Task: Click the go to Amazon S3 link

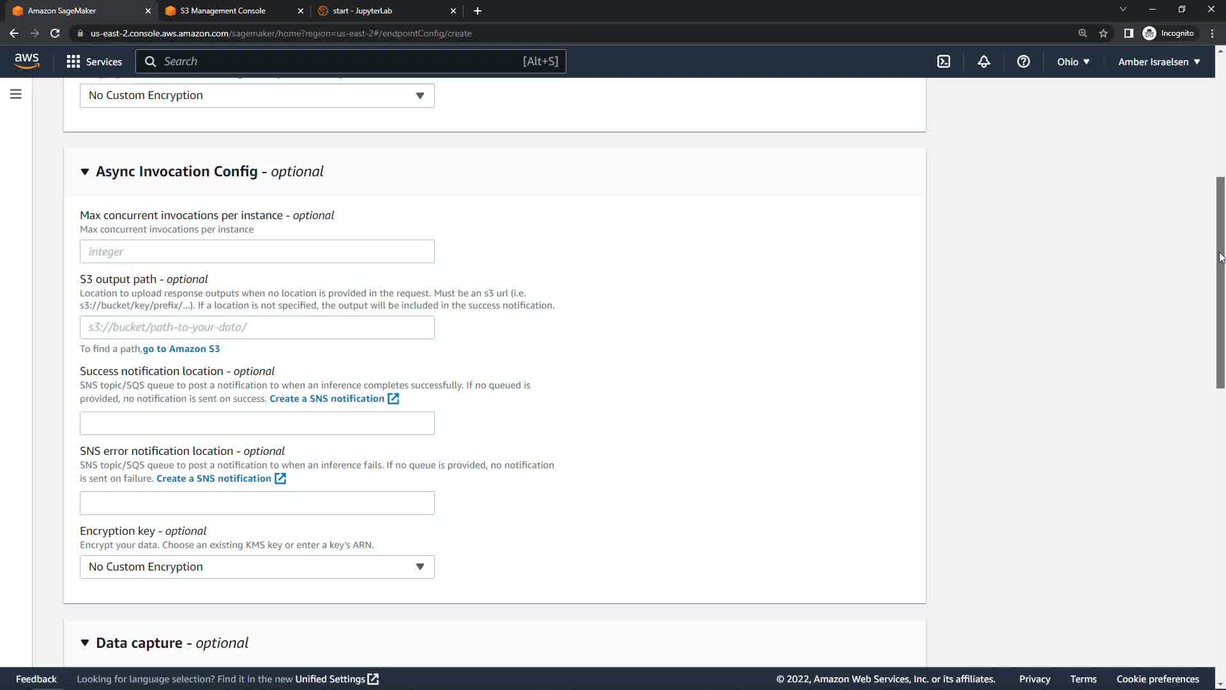Action: [181, 349]
